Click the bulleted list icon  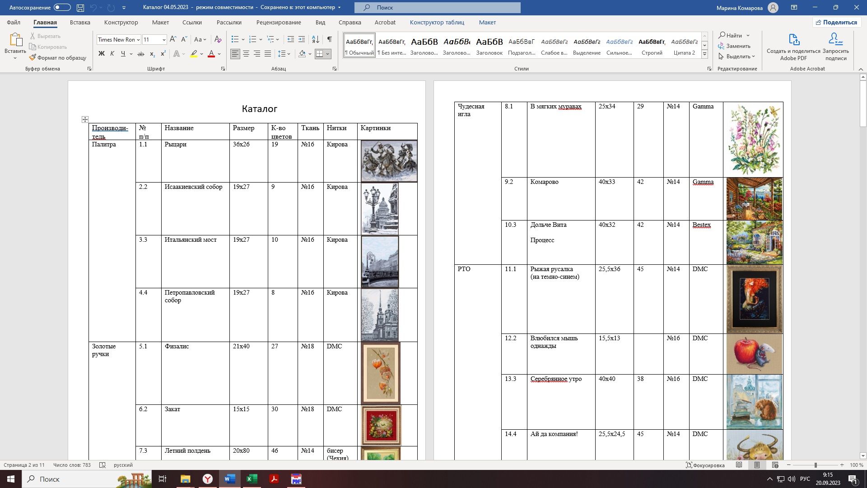pos(235,39)
